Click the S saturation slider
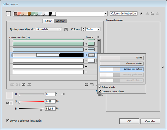Image resolution: width=167 pixels, height=130 pixels. tap(31, 102)
